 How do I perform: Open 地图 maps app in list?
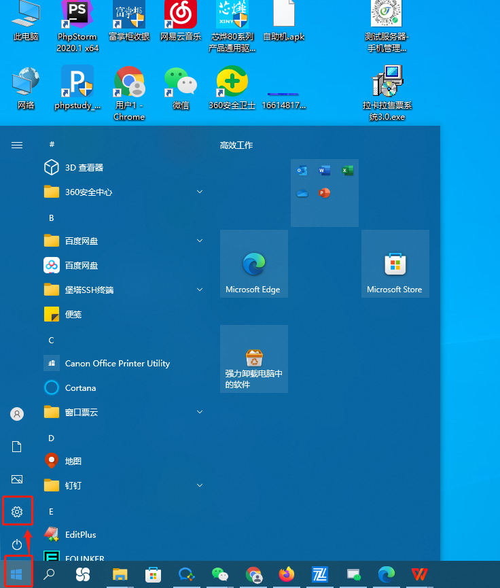[73, 461]
